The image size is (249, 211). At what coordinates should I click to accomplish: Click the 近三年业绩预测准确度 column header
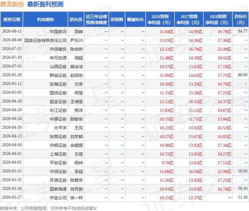click(96, 19)
